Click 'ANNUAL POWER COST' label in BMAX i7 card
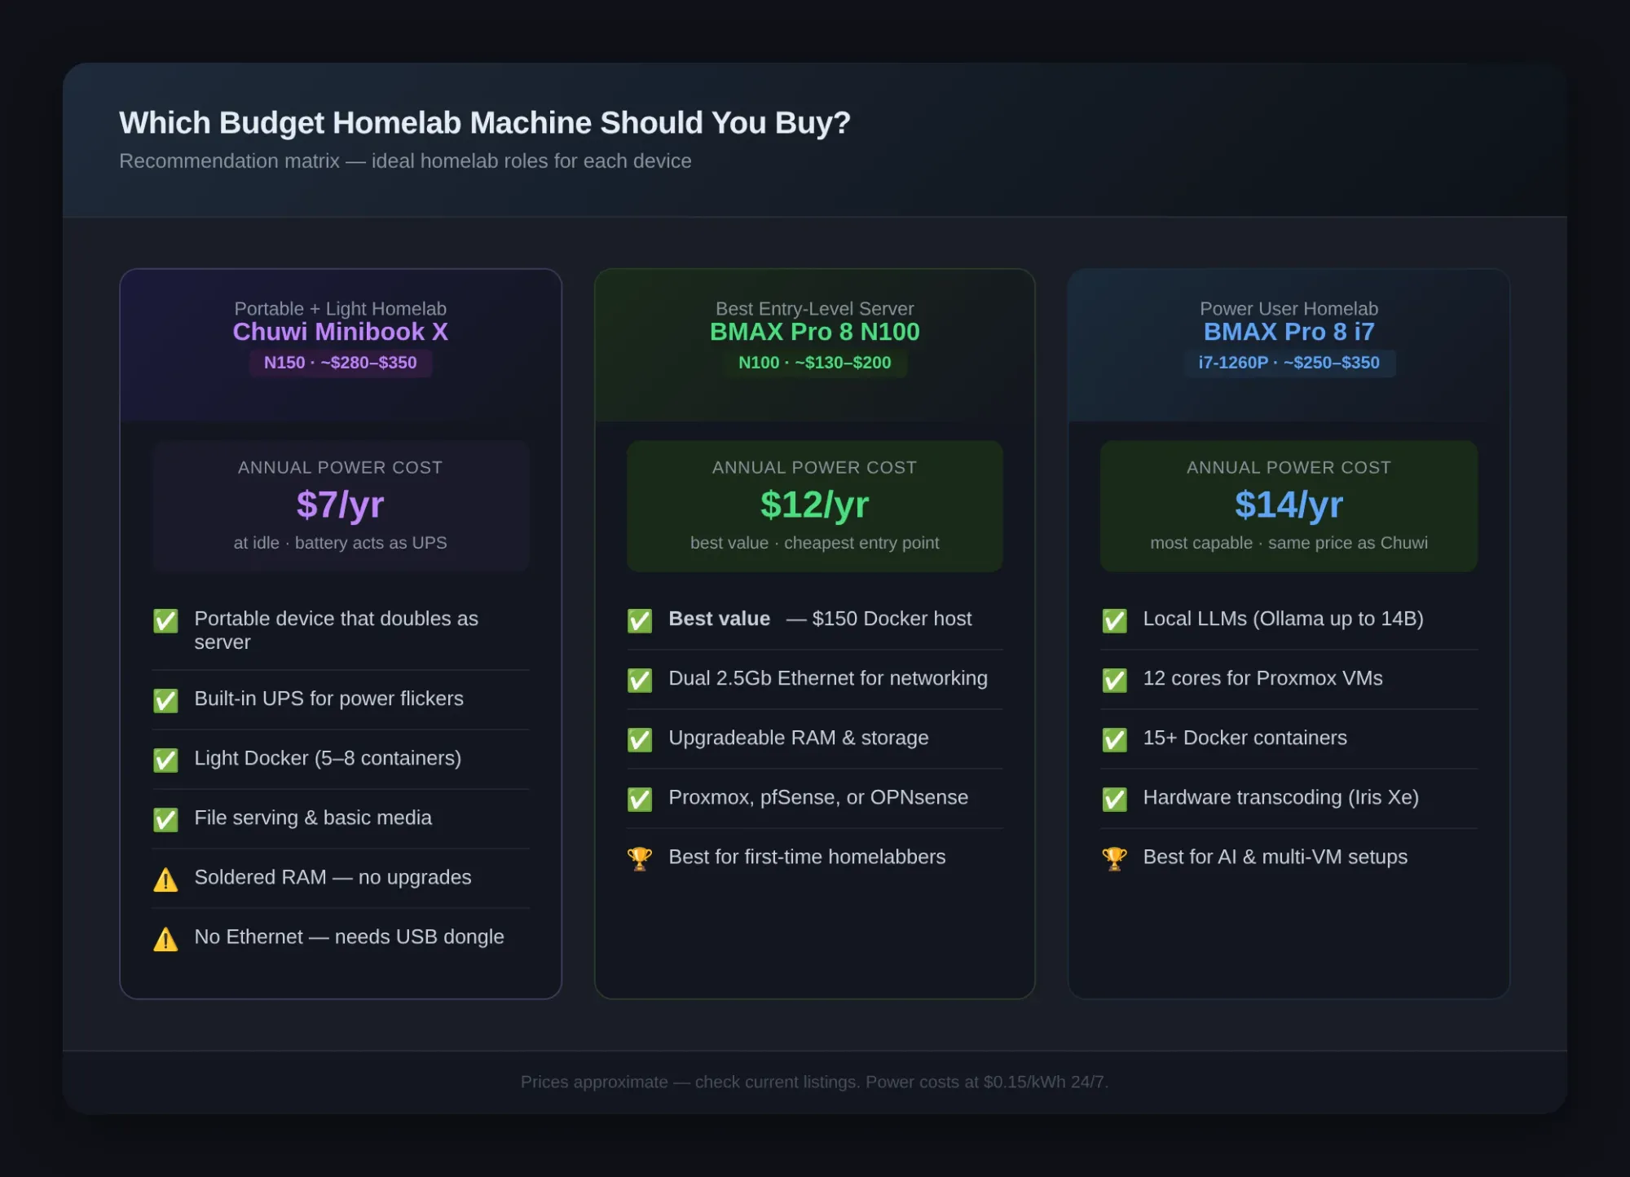 tap(1289, 468)
